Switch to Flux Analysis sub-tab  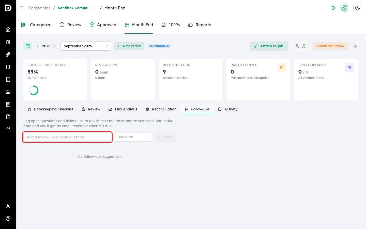(123, 109)
